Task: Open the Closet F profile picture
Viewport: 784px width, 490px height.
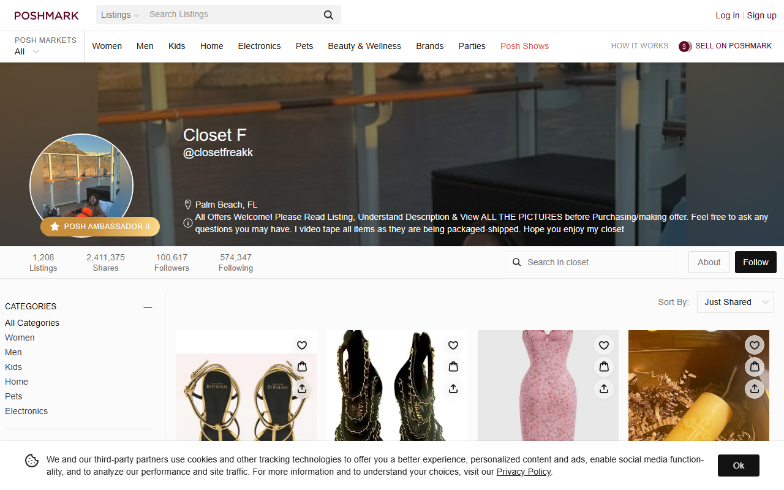Action: (81, 186)
